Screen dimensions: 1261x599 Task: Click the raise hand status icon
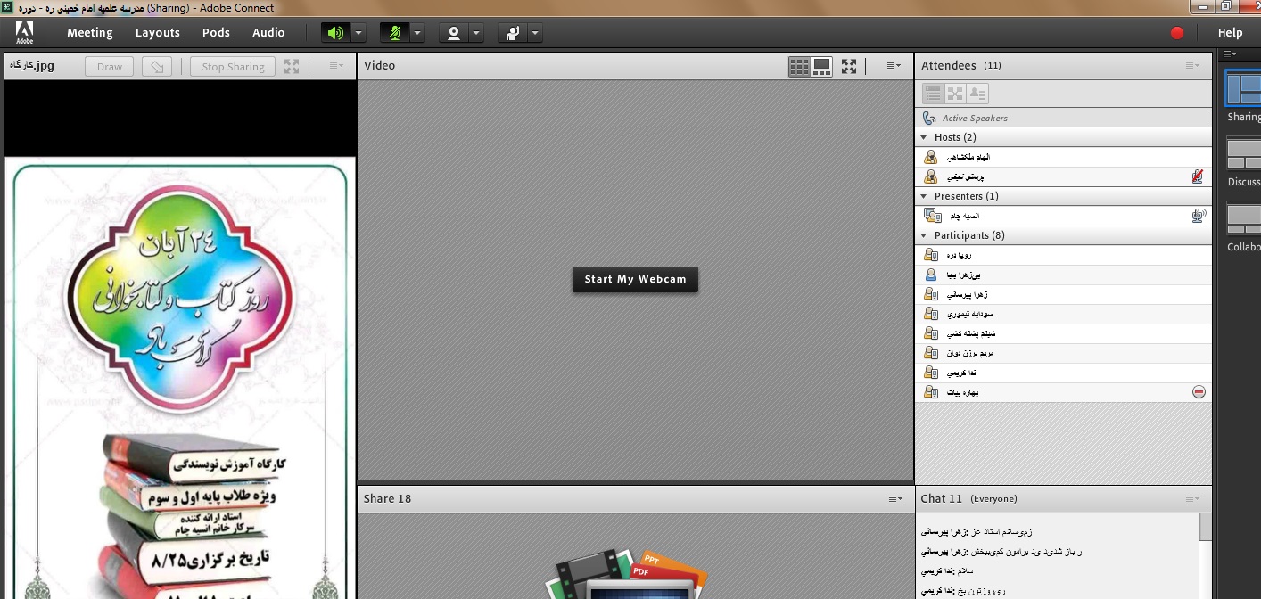(x=513, y=33)
